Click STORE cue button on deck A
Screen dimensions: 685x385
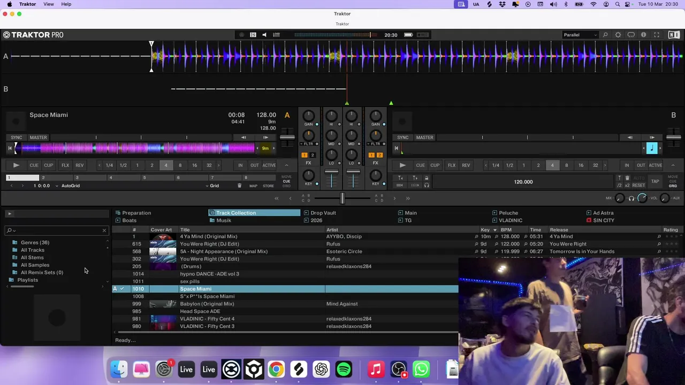coord(268,186)
